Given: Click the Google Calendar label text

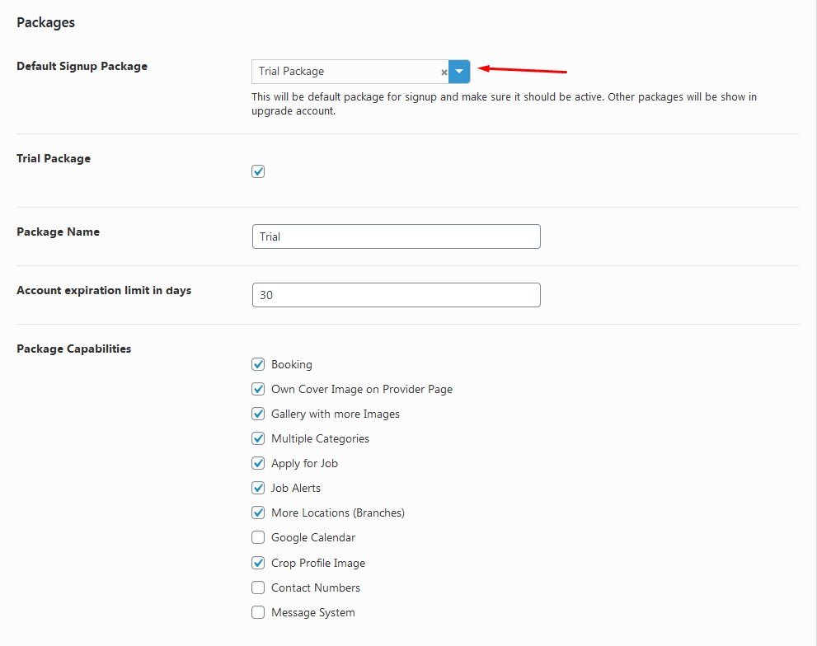Looking at the screenshot, I should [x=313, y=537].
